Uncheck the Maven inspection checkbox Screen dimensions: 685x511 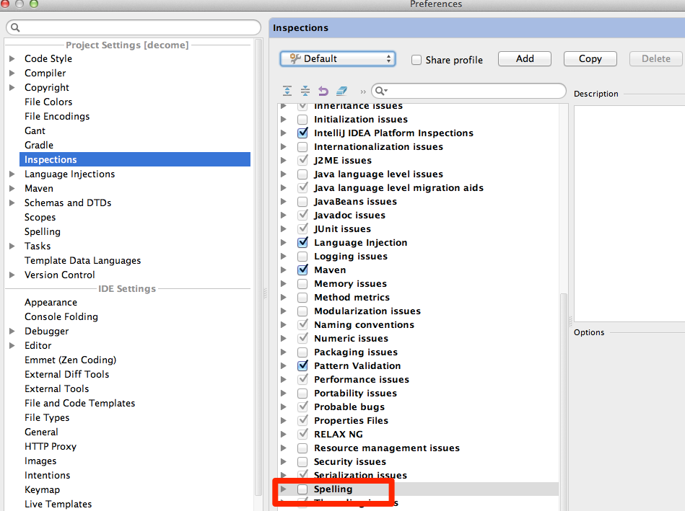pos(302,270)
